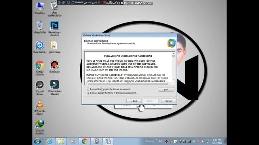Cancel the VMware Workstation Setup

168,101
